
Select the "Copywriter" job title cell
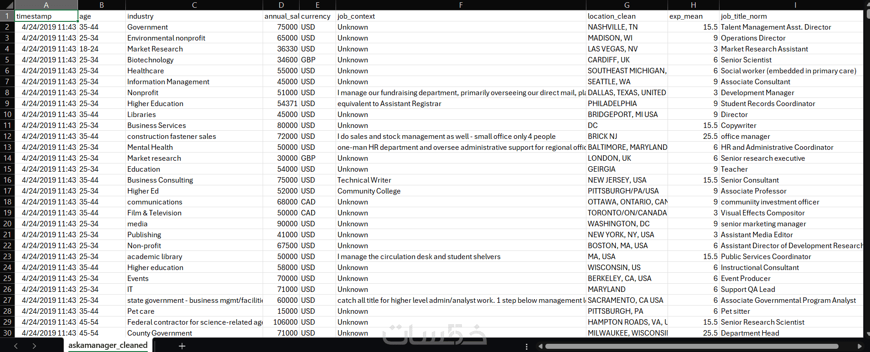coord(791,125)
